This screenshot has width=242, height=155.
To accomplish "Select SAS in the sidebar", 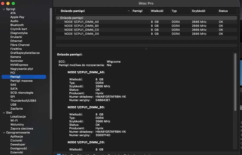I will pos(13,85).
